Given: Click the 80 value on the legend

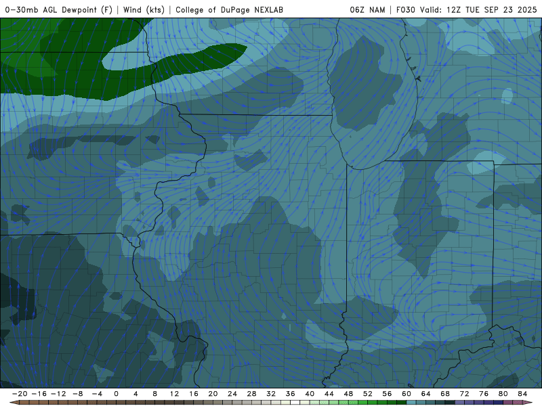Looking at the screenshot, I should (x=503, y=394).
